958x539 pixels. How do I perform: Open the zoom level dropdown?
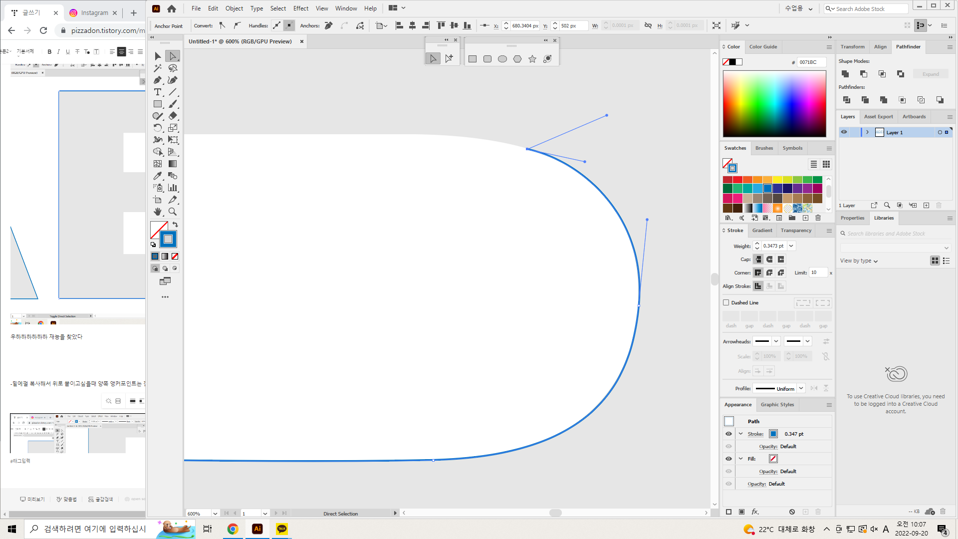pyautogui.click(x=215, y=514)
